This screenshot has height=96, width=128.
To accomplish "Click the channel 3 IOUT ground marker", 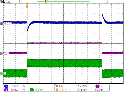I will point(2,54).
